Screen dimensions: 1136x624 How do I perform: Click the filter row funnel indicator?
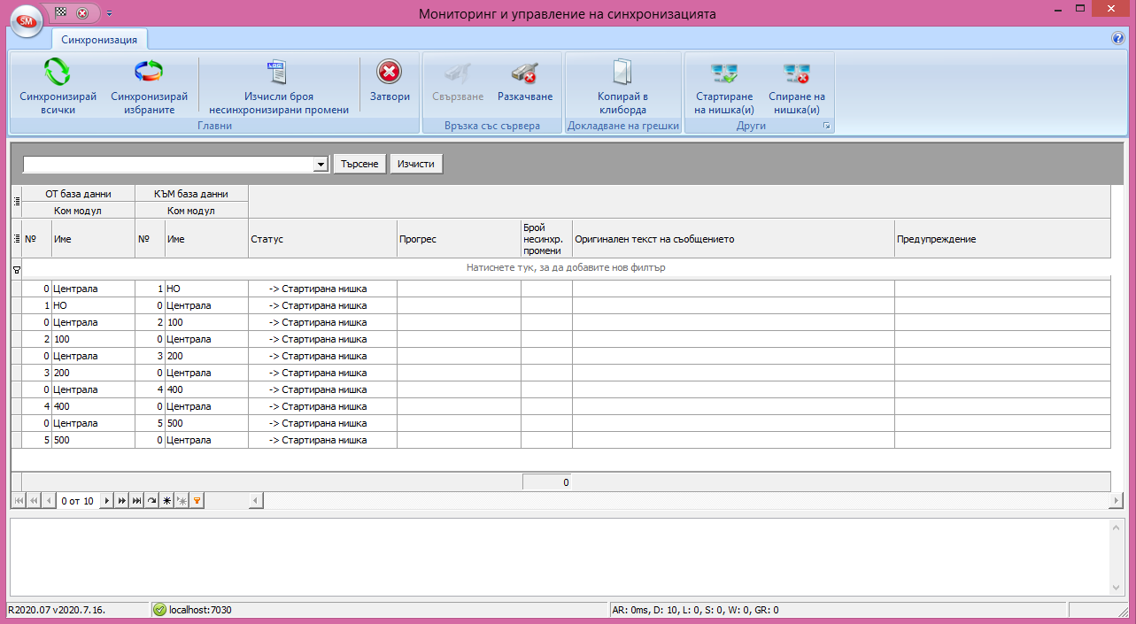coord(16,268)
